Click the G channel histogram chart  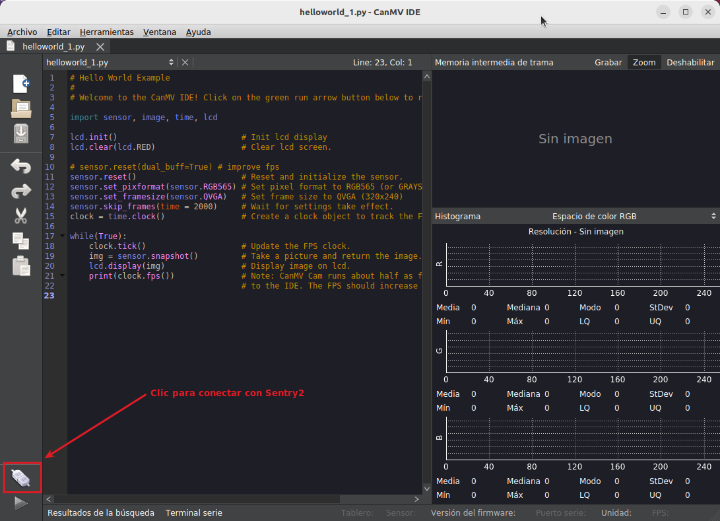[x=582, y=352]
